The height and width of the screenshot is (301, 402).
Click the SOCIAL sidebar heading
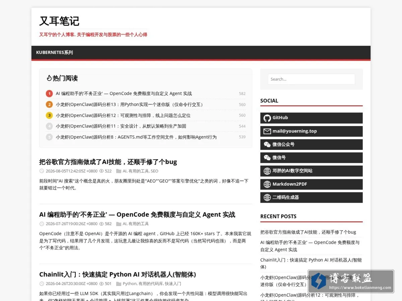pos(269,101)
